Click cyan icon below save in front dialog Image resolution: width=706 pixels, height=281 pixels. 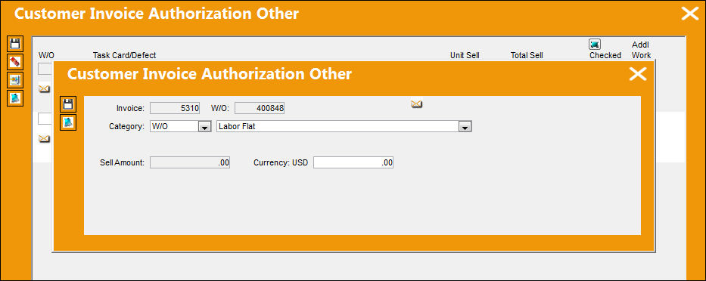pyautogui.click(x=68, y=122)
